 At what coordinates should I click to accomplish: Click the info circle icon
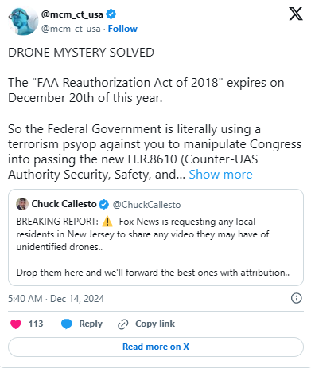tap(296, 298)
